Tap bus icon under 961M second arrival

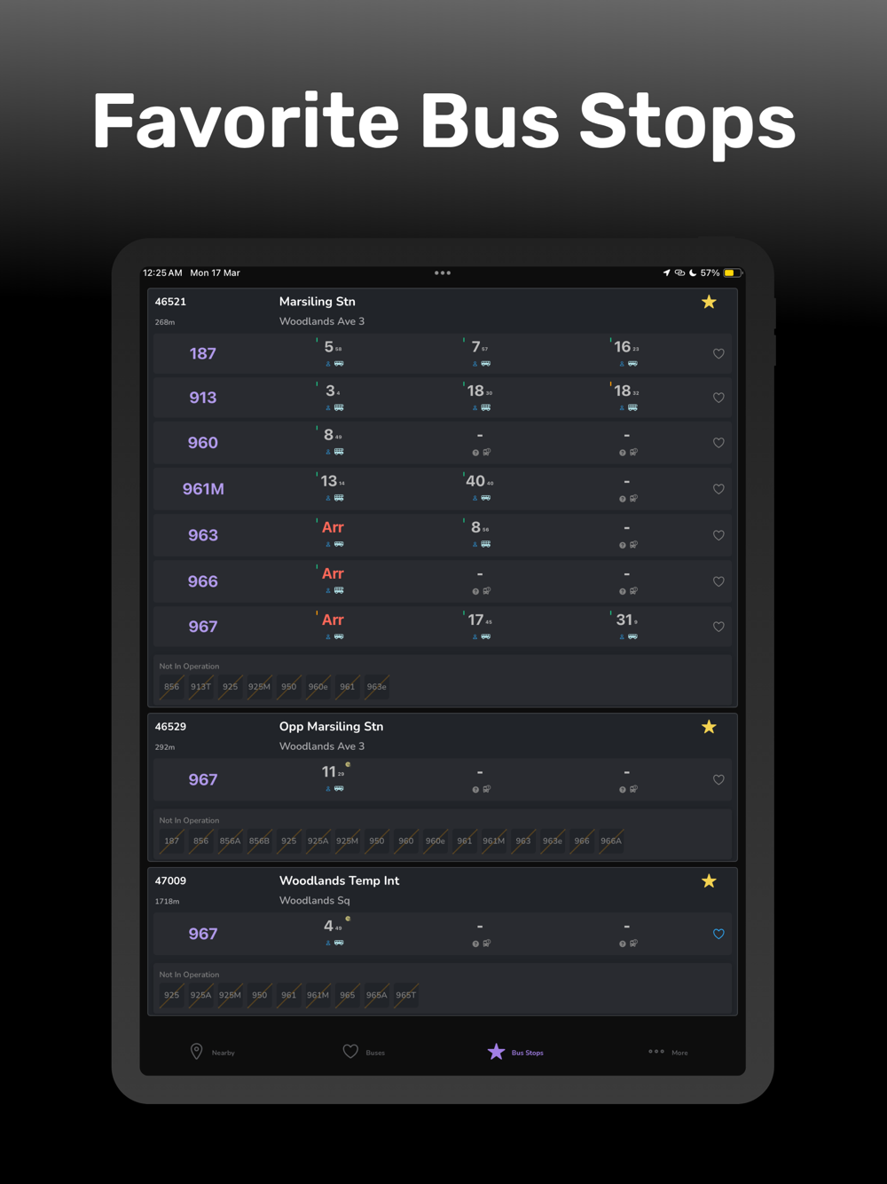click(x=486, y=499)
